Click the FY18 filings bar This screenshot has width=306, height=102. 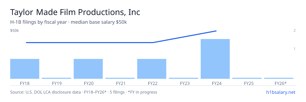(25, 69)
